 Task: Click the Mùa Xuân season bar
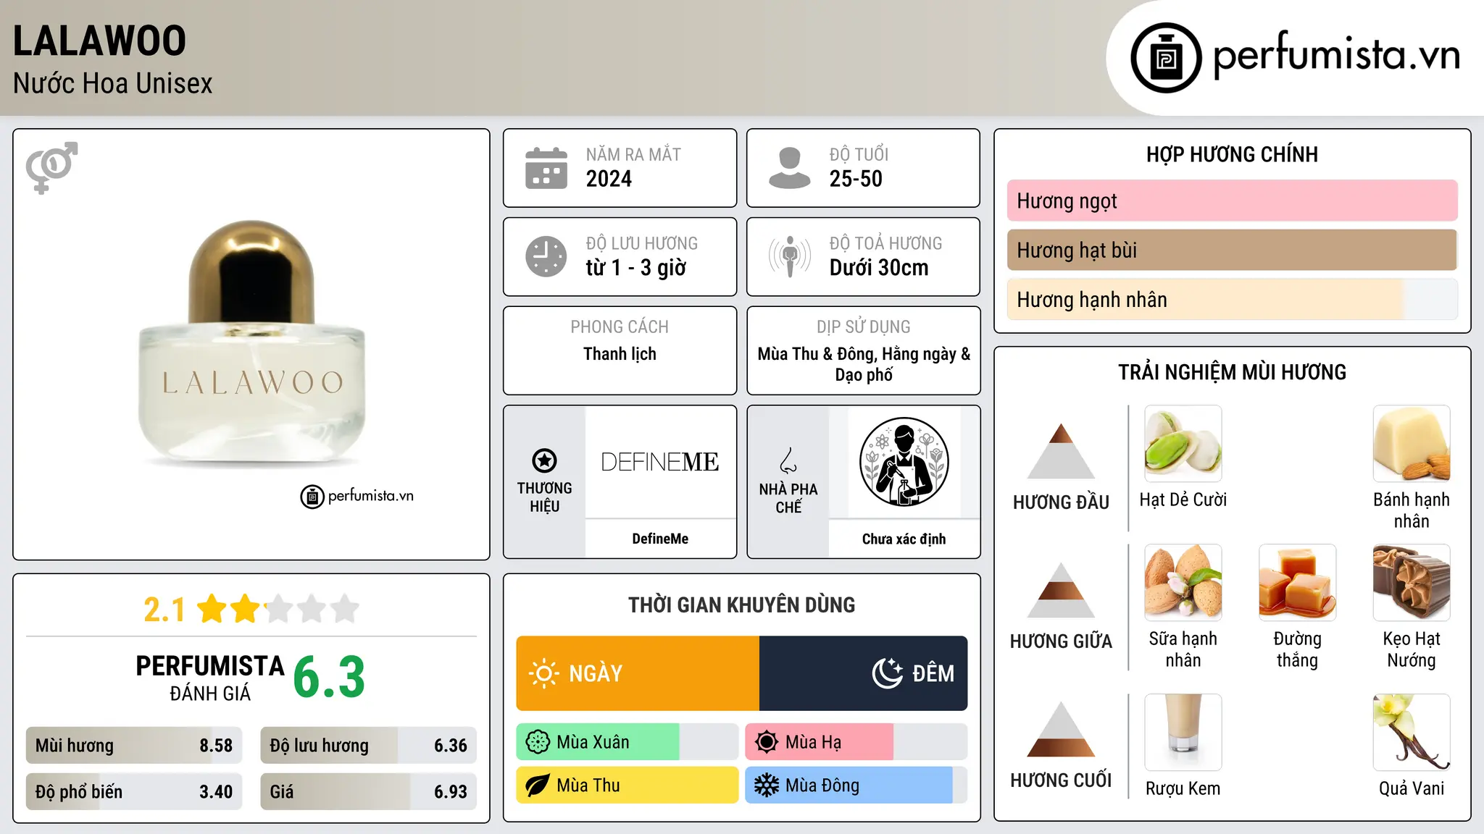tap(627, 742)
